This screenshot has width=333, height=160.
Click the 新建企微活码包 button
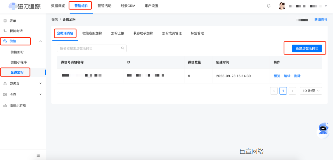(x=307, y=48)
